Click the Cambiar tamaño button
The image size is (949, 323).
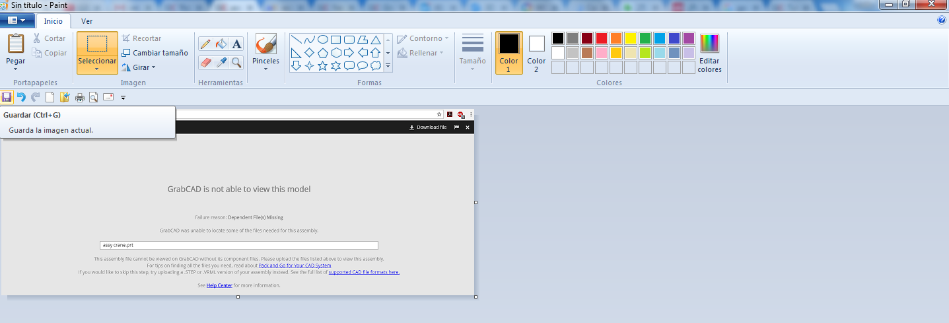155,53
